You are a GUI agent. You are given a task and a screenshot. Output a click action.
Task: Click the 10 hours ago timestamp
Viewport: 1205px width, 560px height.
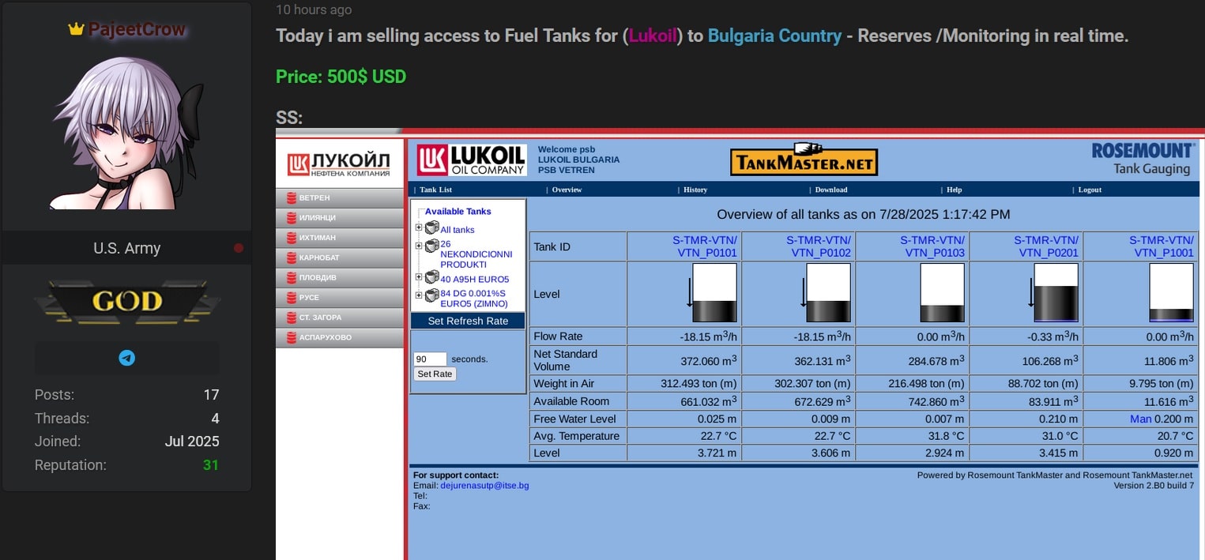tap(314, 10)
